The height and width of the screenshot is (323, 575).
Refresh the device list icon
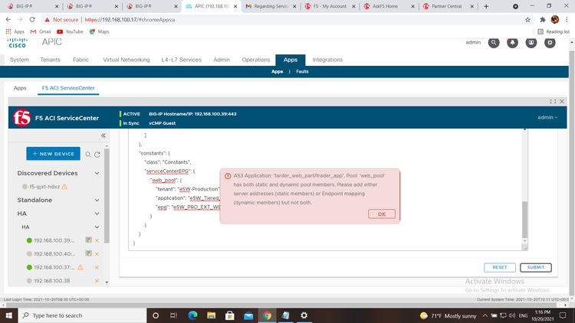[97, 155]
